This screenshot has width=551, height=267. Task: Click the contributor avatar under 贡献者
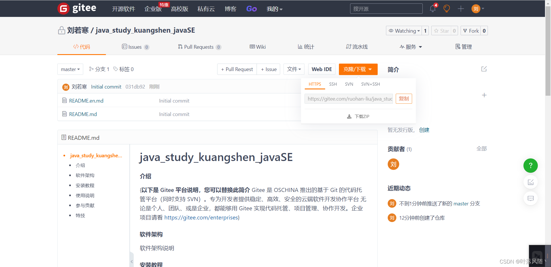point(393,164)
